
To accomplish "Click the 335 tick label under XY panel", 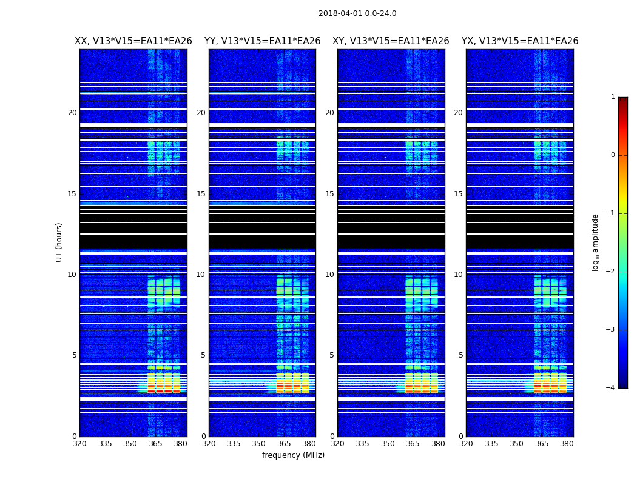I will coord(362,444).
